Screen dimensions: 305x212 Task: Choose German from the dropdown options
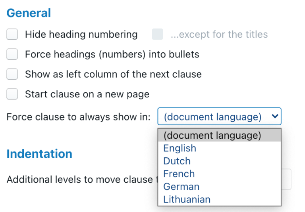tap(181, 186)
